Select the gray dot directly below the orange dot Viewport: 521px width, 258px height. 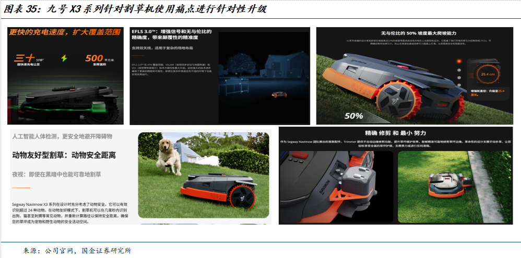click(x=459, y=70)
